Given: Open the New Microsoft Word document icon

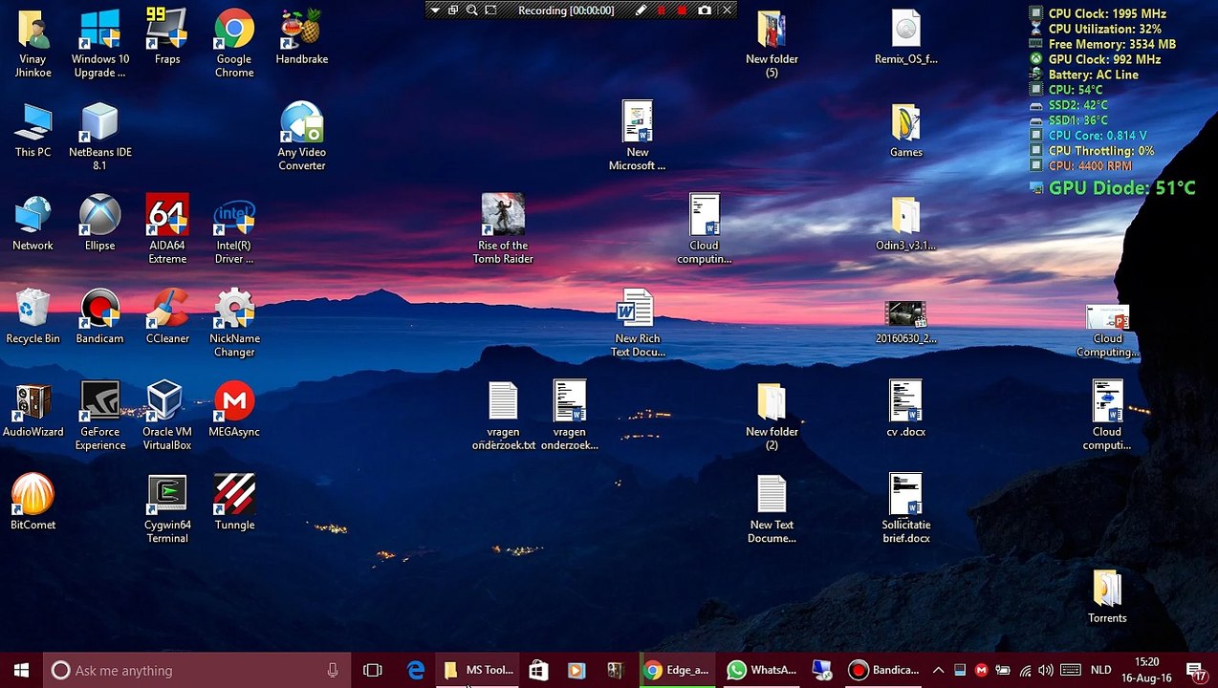Looking at the screenshot, I should [638, 137].
